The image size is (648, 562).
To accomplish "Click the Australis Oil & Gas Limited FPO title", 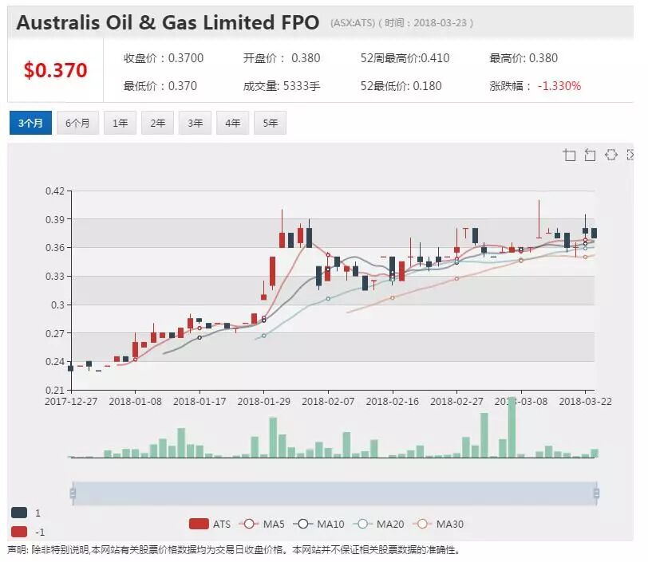I will click(x=168, y=22).
